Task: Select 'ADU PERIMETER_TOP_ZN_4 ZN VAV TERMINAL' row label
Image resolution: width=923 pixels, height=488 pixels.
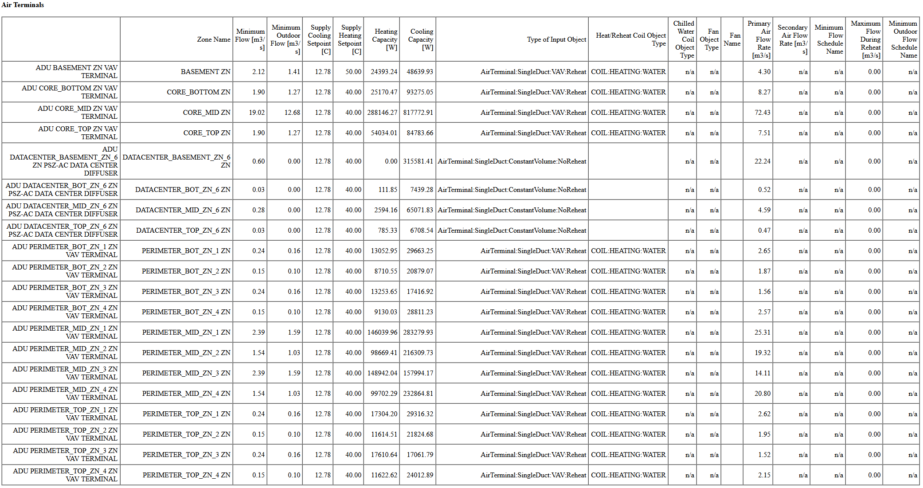Action: 65,475
